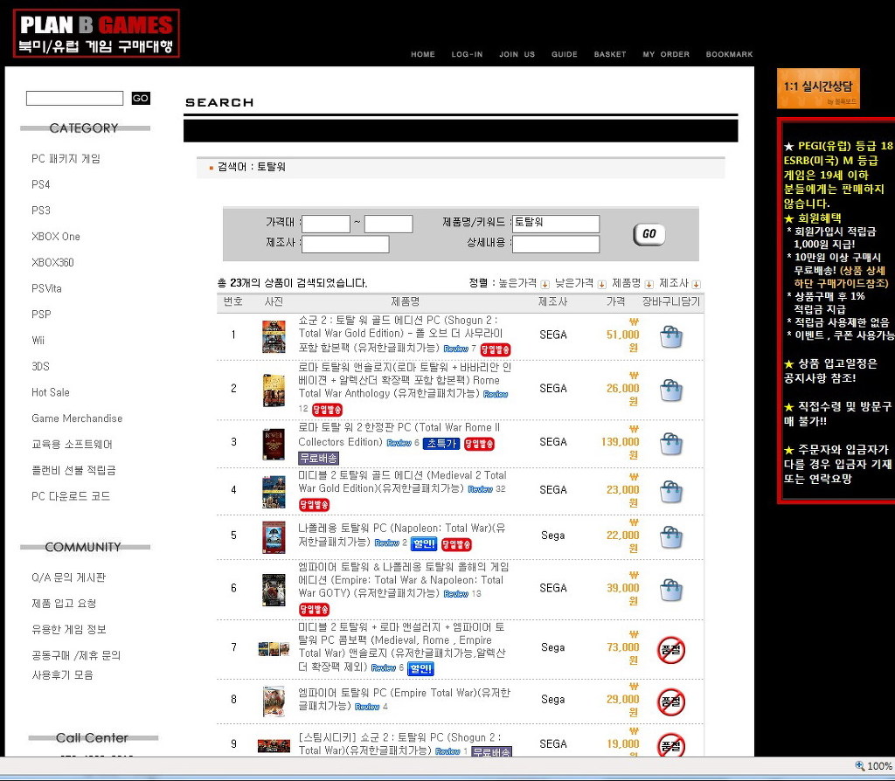Click 할인 badge on Napoleon Total War
895x781 pixels.
click(x=424, y=543)
